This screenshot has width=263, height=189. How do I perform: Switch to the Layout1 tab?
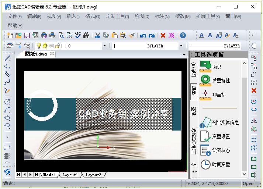70,175
